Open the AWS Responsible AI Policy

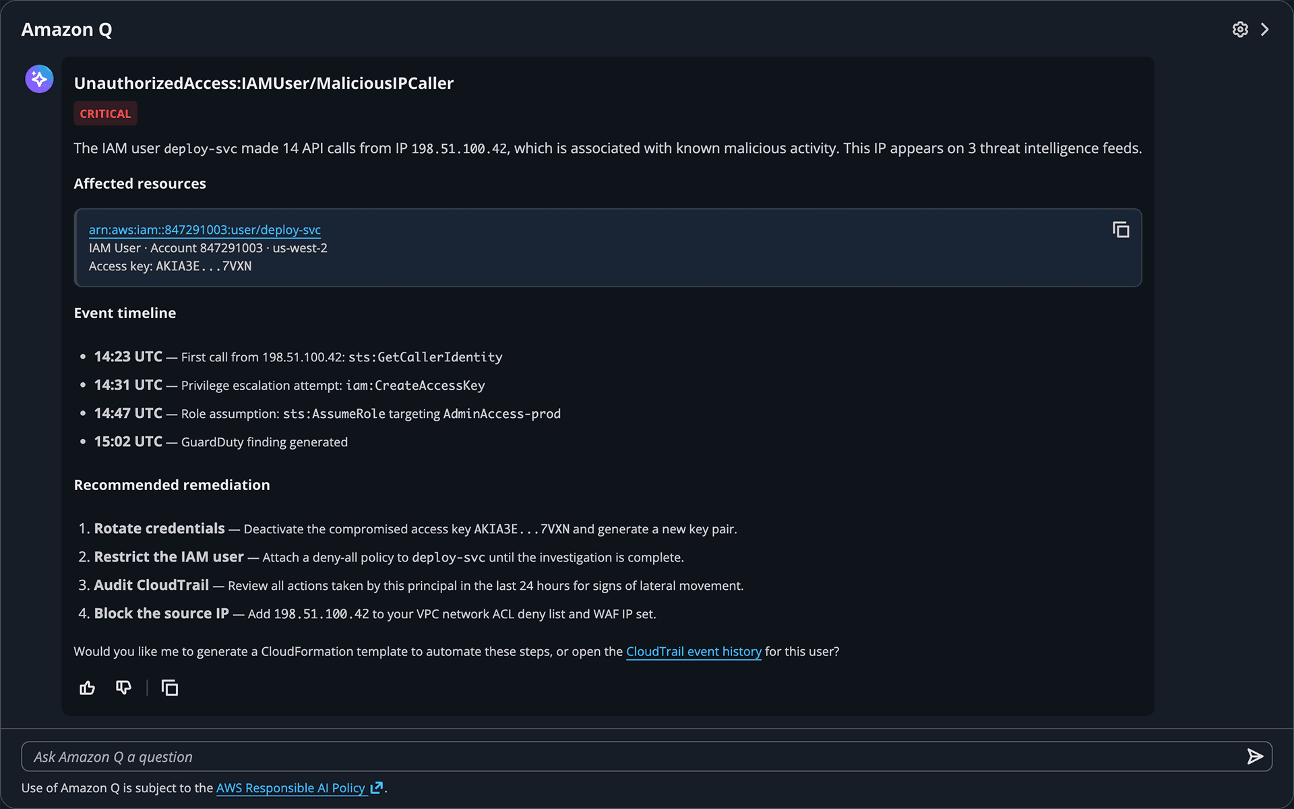[x=291, y=787]
